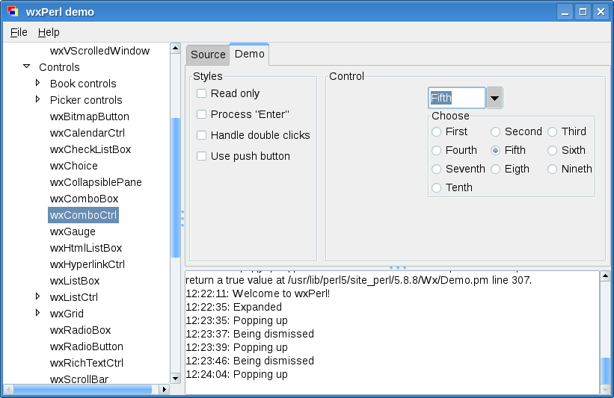Open the wxGauge demo item
614x398 pixels.
click(73, 231)
